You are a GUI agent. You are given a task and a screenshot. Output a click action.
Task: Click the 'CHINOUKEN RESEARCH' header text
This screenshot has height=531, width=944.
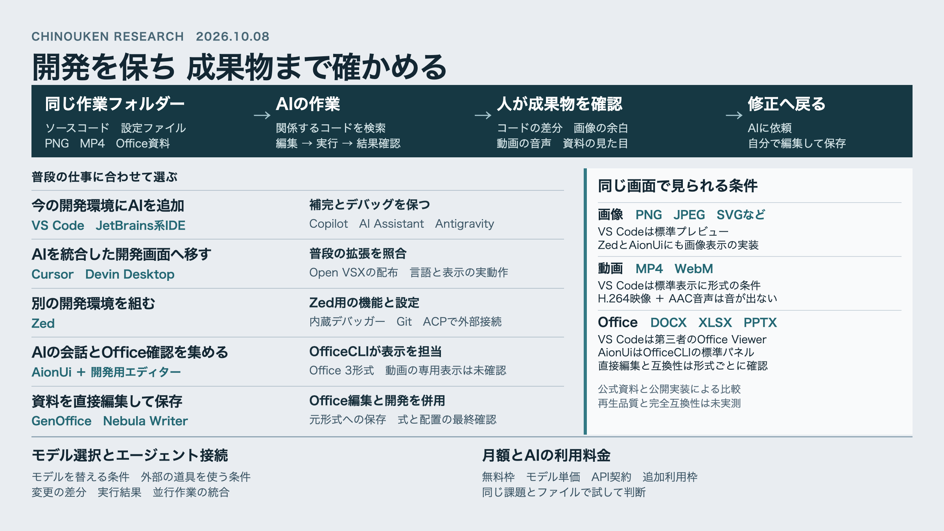[107, 37]
